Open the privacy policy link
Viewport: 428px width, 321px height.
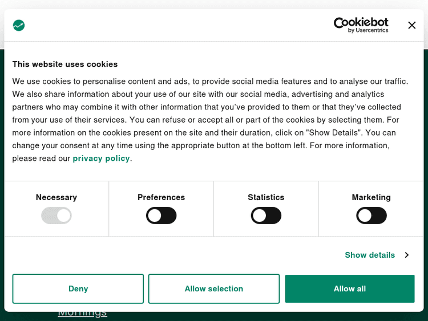click(101, 158)
